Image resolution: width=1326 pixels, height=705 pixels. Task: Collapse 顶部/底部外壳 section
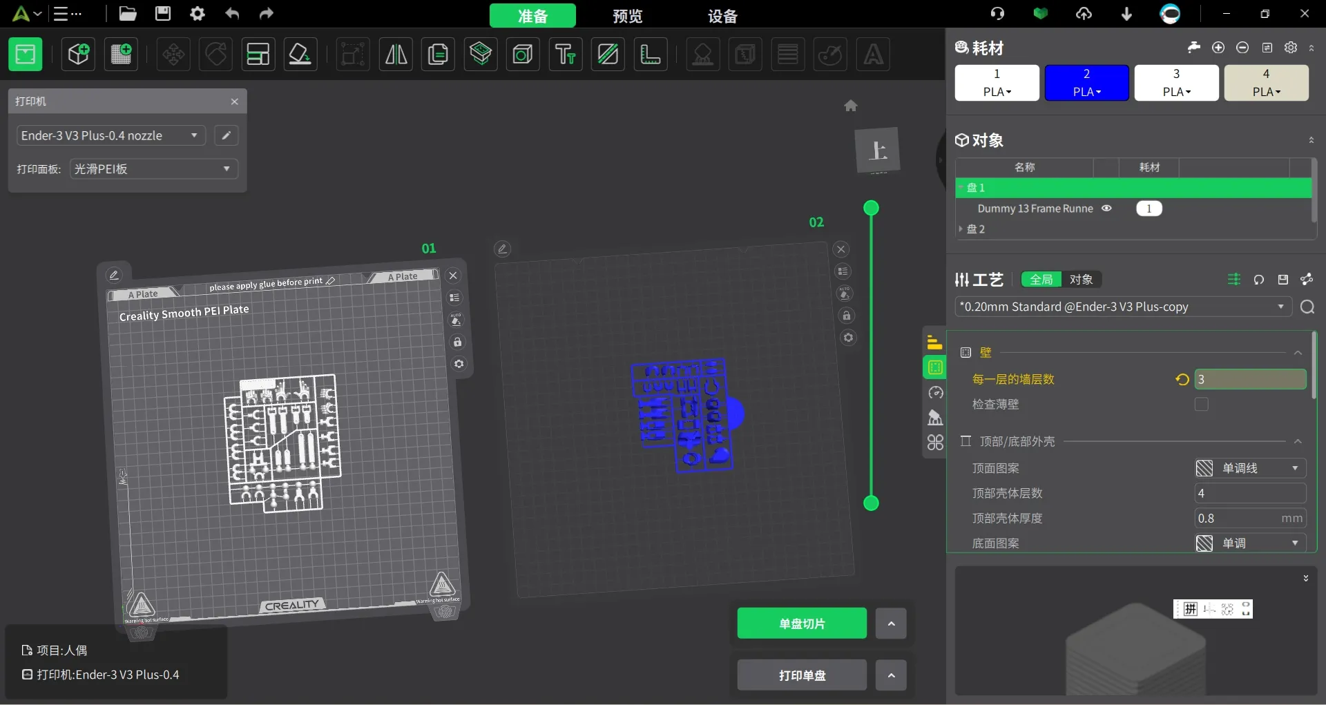1298,441
